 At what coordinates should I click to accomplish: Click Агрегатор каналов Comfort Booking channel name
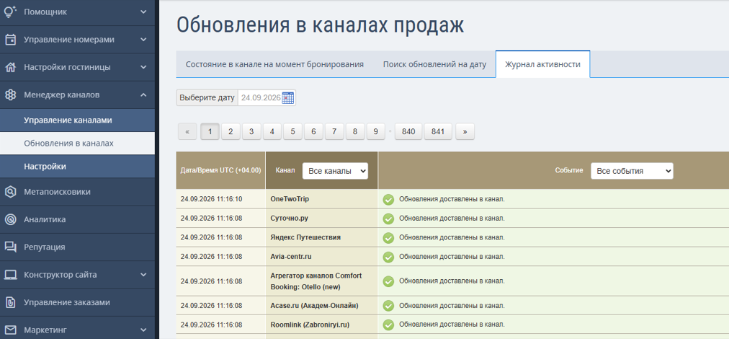point(316,281)
